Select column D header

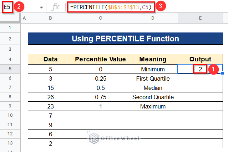click(x=153, y=18)
